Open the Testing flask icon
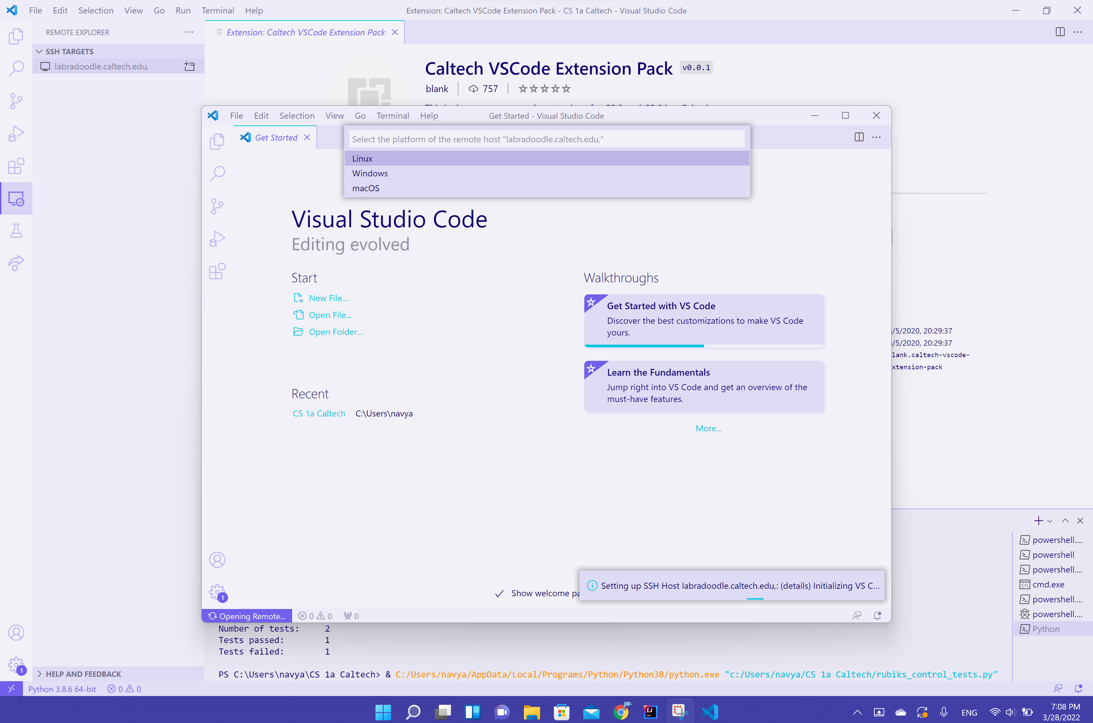 click(16, 231)
